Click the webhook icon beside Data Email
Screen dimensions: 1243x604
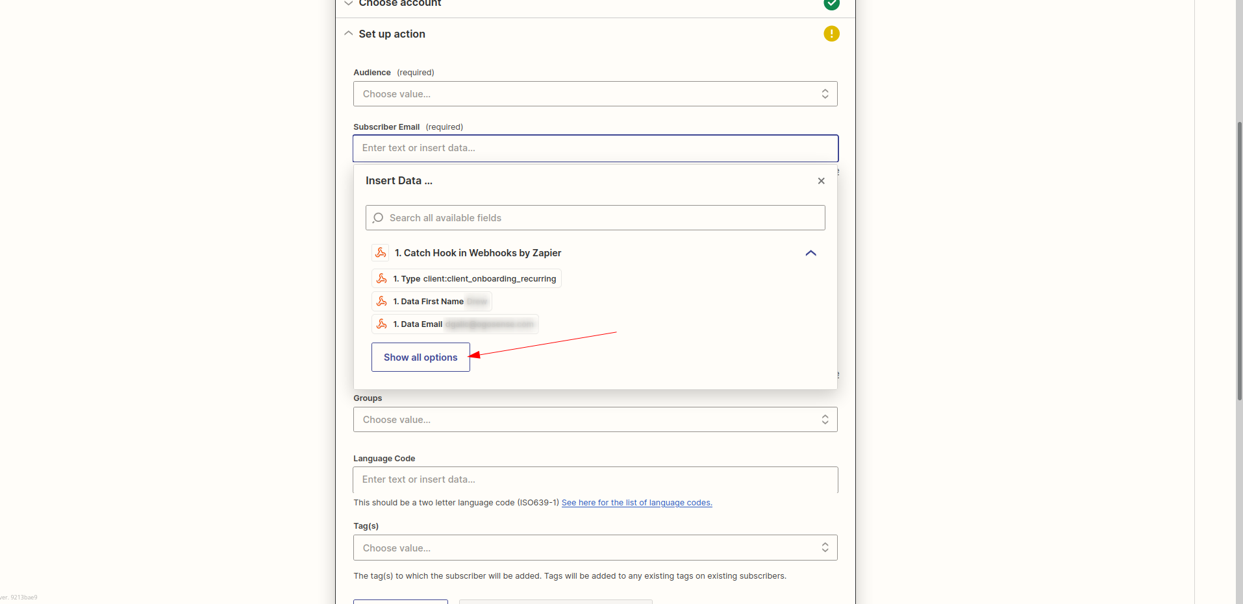click(381, 324)
